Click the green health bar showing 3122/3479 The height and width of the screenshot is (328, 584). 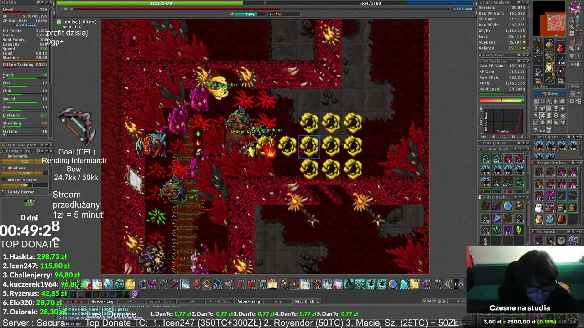(x=161, y=3)
